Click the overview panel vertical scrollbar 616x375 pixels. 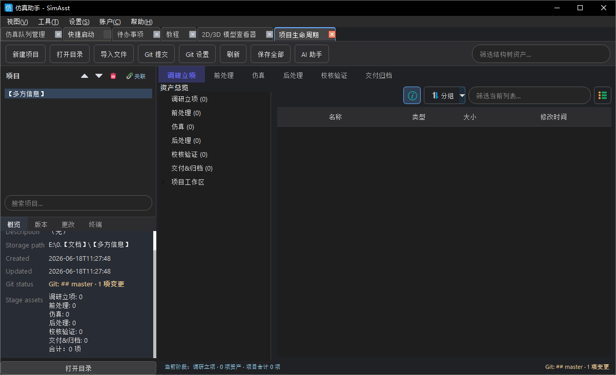[x=154, y=295]
